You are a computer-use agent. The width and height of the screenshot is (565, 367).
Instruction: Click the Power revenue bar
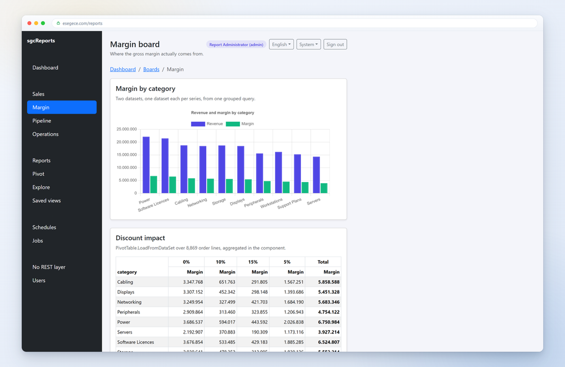pos(146,165)
